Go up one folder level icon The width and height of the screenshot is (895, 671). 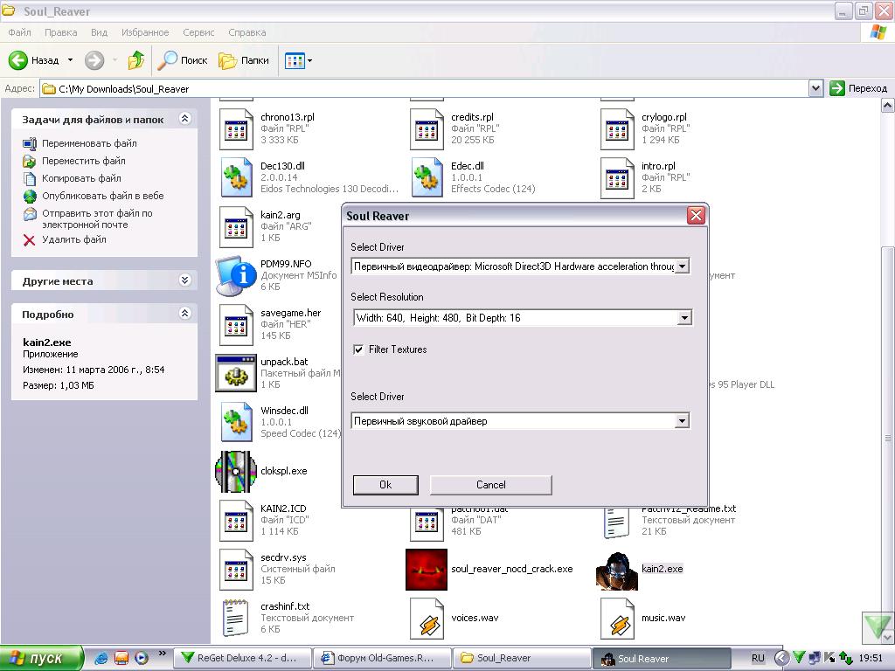pos(135,60)
